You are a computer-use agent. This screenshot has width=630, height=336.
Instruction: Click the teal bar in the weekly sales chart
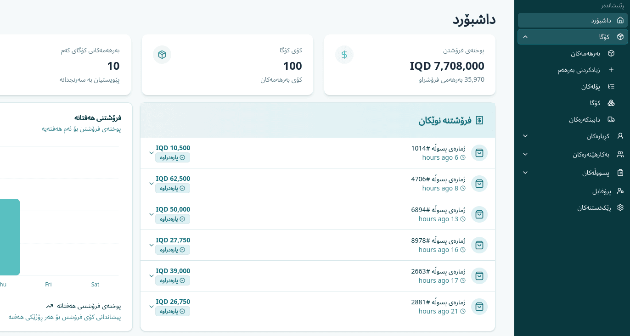click(9, 237)
